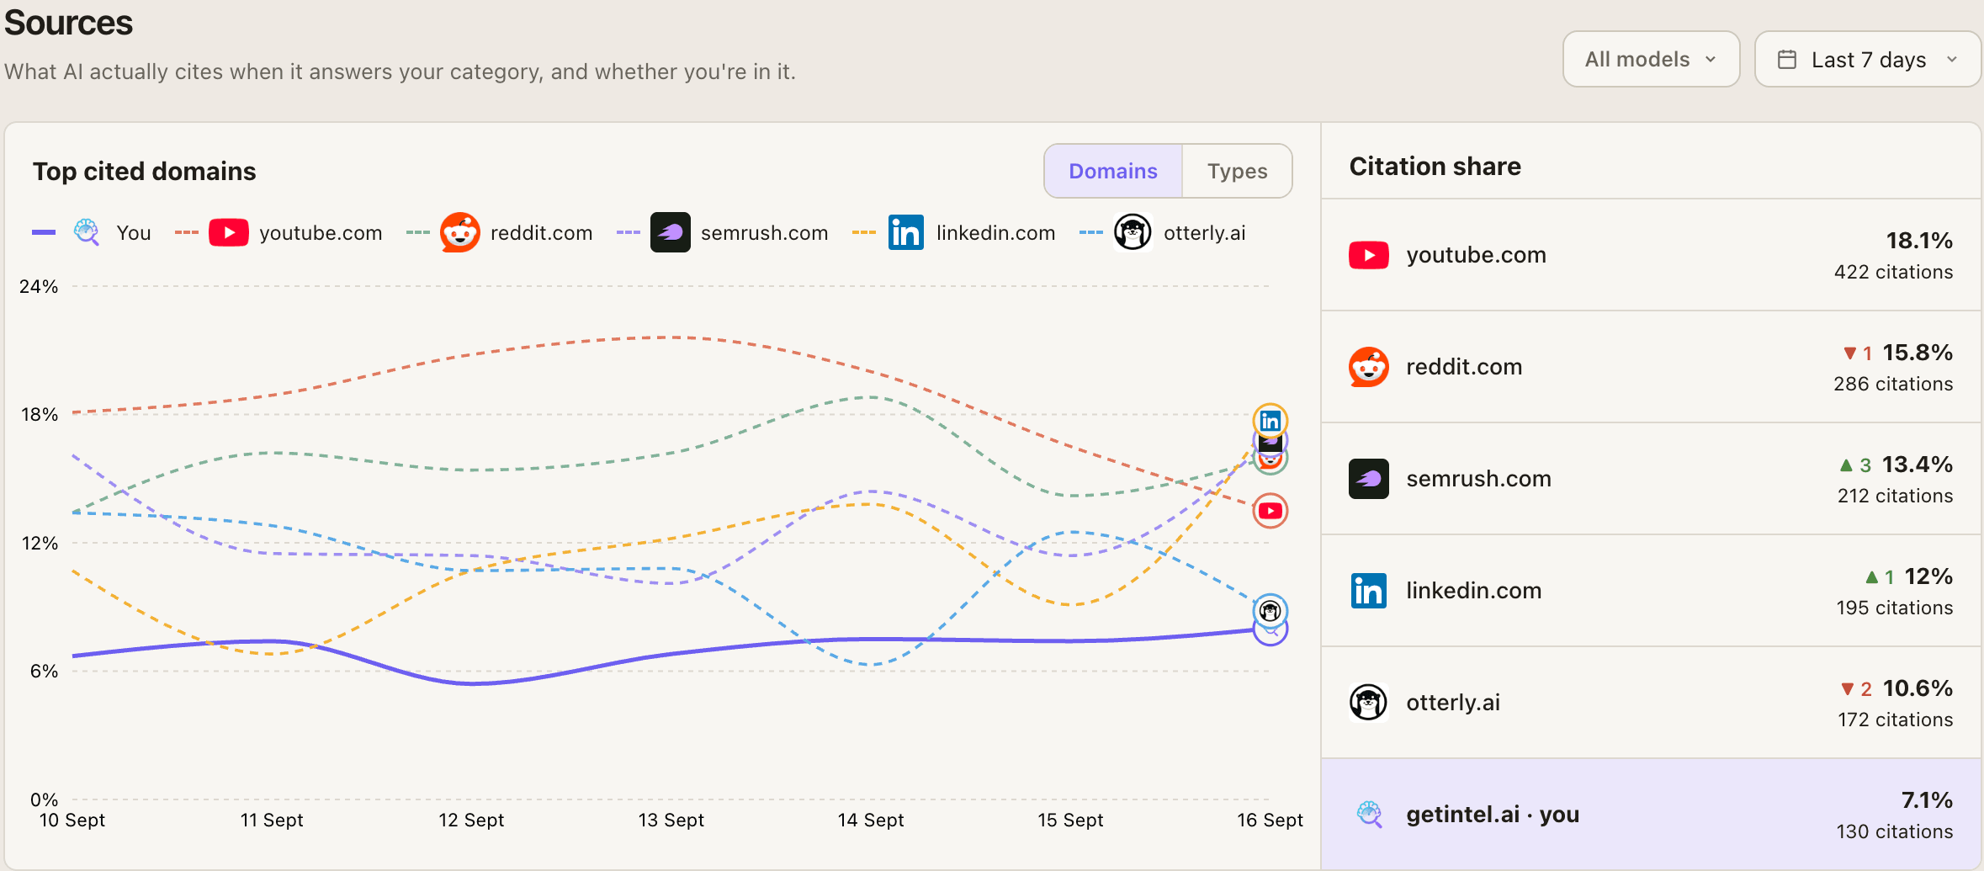
Task: Toggle reddit.com series in the chart legend
Action: (x=500, y=232)
